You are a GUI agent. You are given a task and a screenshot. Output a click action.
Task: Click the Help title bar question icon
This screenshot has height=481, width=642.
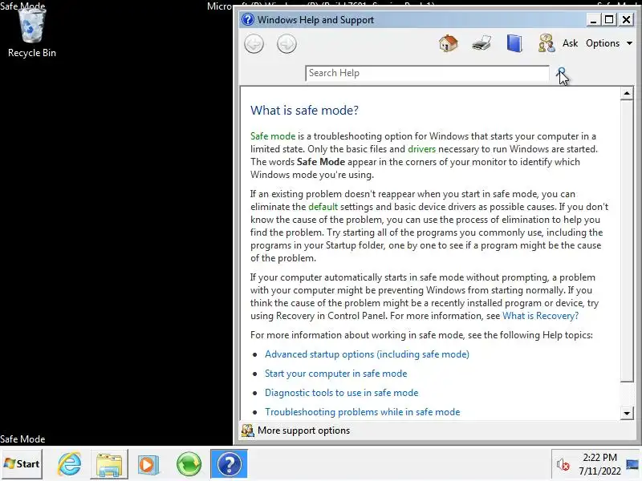pyautogui.click(x=248, y=19)
